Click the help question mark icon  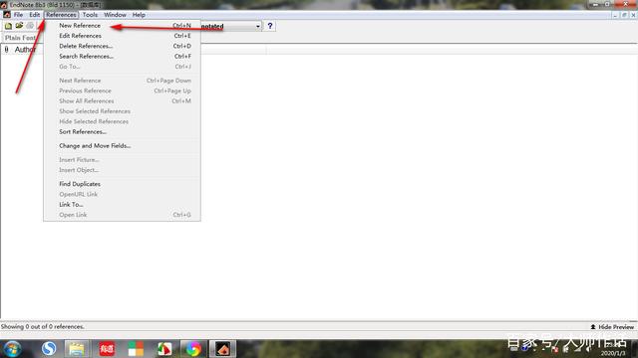coord(270,26)
